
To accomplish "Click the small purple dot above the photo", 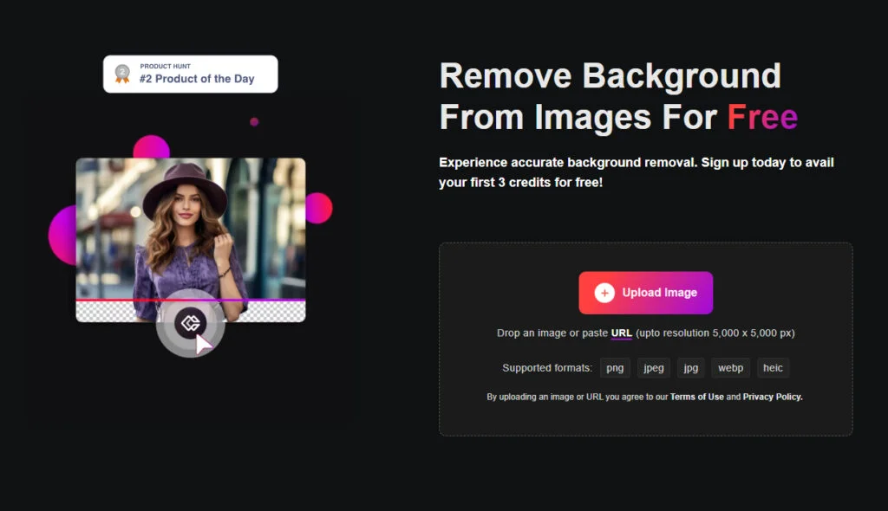I will (x=254, y=122).
